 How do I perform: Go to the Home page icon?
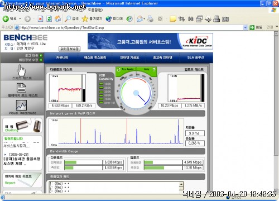coord(58,18)
